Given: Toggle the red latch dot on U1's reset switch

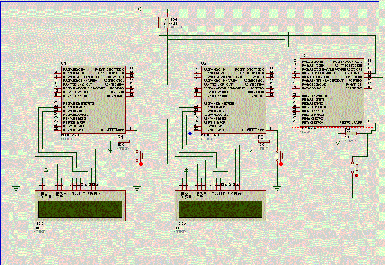Looking at the screenshot, I should tap(141, 164).
